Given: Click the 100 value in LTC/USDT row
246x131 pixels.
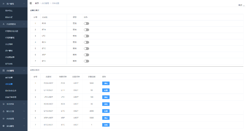Looking at the screenshot, I should [92, 97].
